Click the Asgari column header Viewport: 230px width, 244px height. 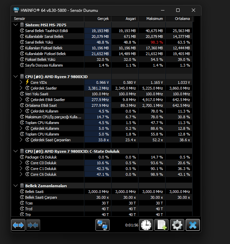point(125,19)
